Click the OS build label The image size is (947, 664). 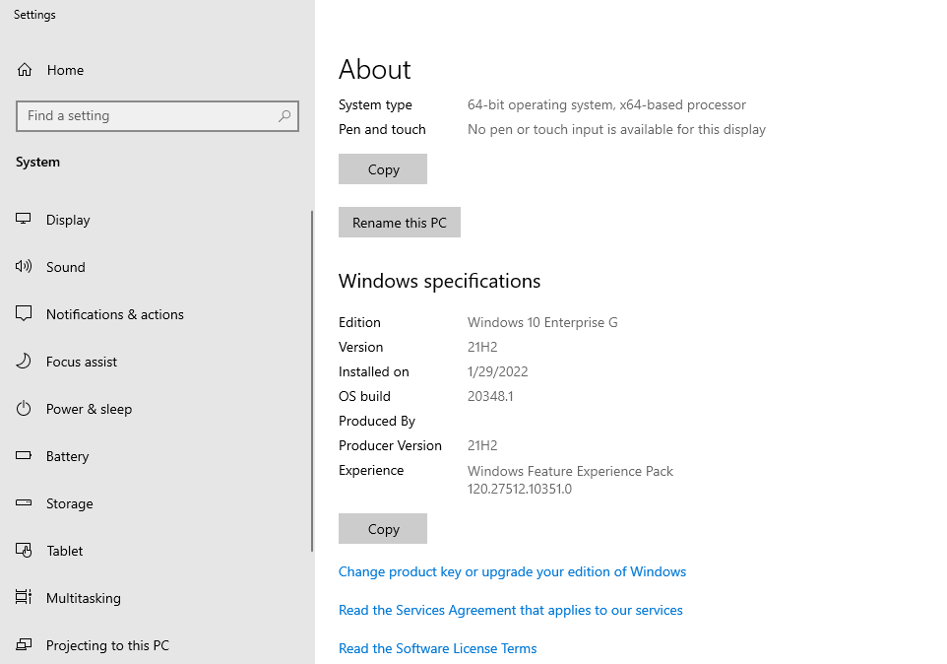pos(364,396)
